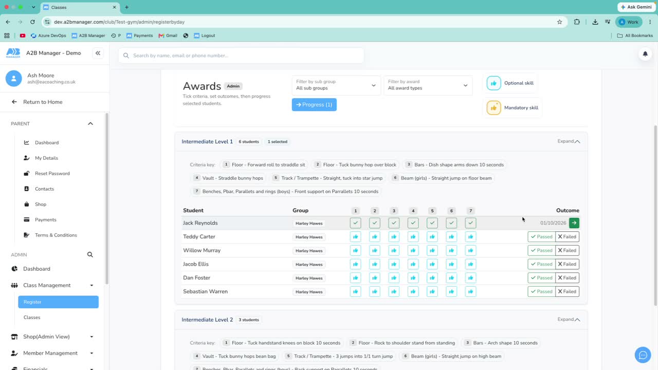Collapse the sidebar with the double chevron icon
This screenshot has width=658, height=370.
click(x=98, y=53)
